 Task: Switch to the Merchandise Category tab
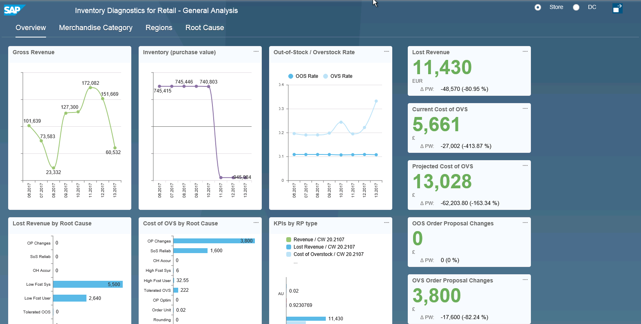[x=95, y=28]
